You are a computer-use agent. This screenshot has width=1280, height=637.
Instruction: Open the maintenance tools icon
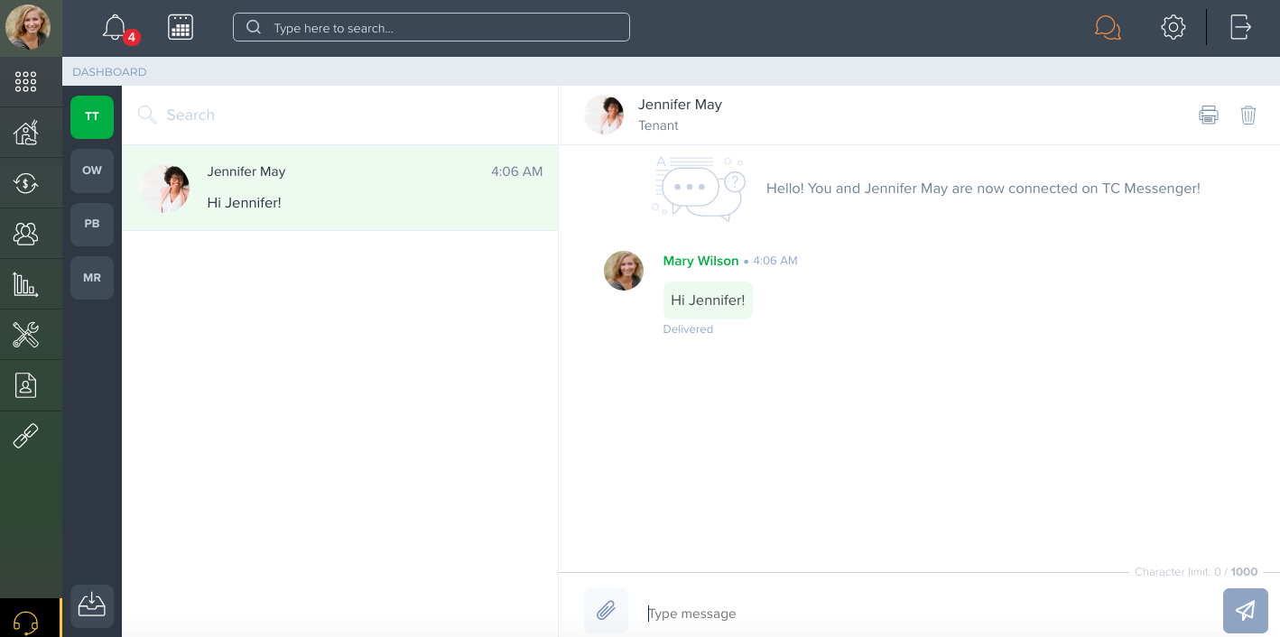pos(26,335)
